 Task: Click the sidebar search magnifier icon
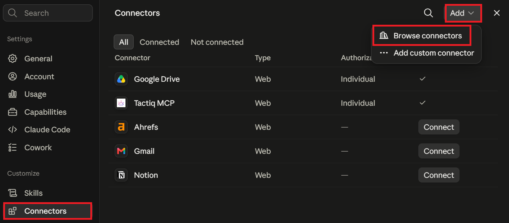[13, 13]
